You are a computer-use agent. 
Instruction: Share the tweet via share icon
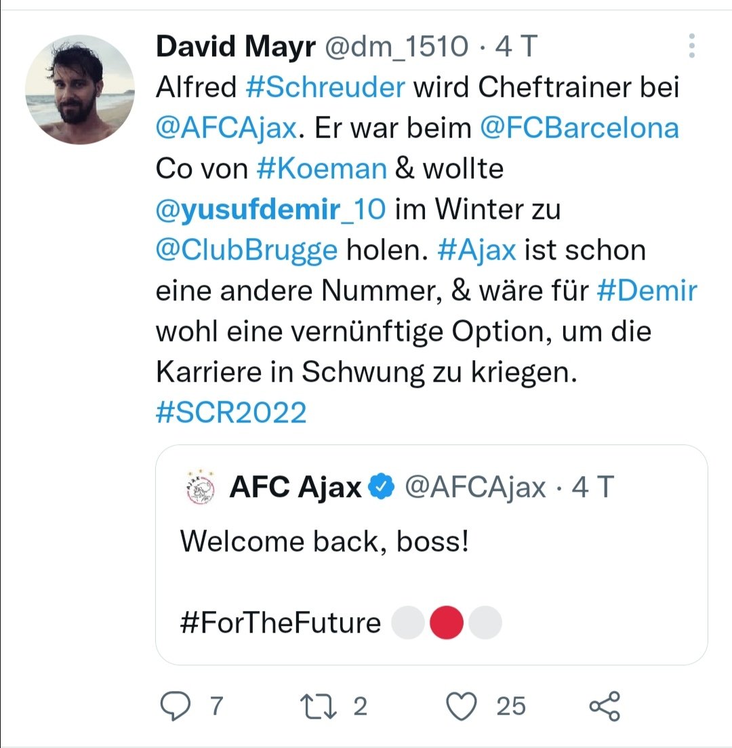(605, 706)
